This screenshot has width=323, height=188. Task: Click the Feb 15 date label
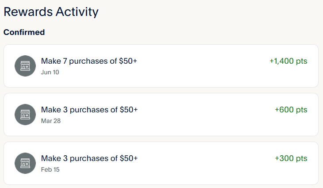pyautogui.click(x=50, y=169)
